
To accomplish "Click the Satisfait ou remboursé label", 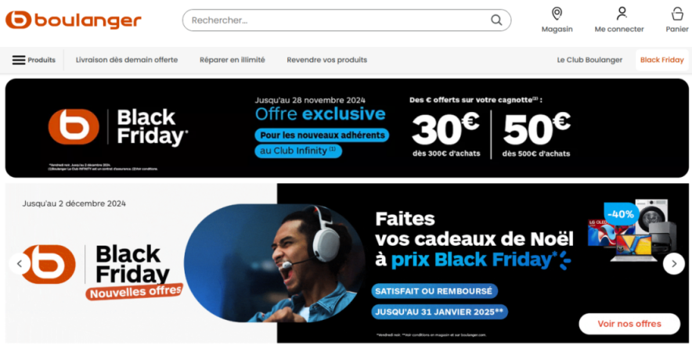I will point(434,291).
